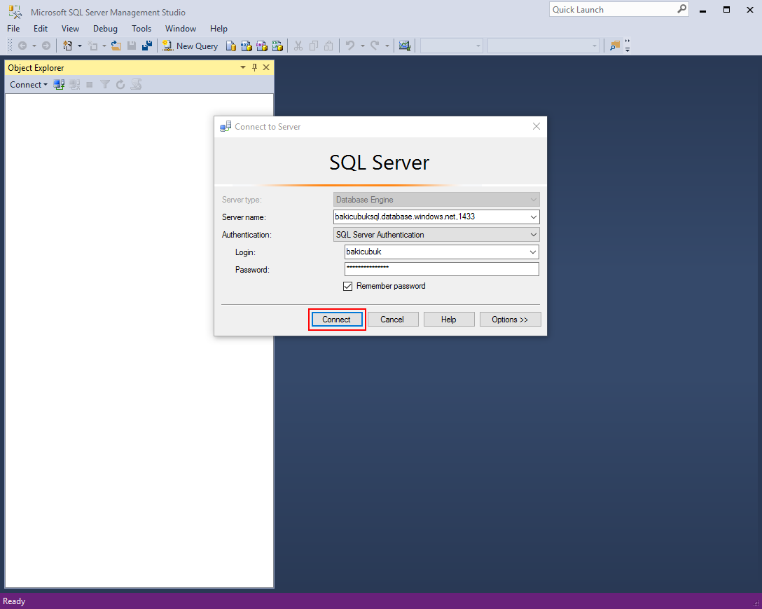The width and height of the screenshot is (762, 609).
Task: Pin the Object Explorer panel with auto-hide pushpin
Action: 254,67
